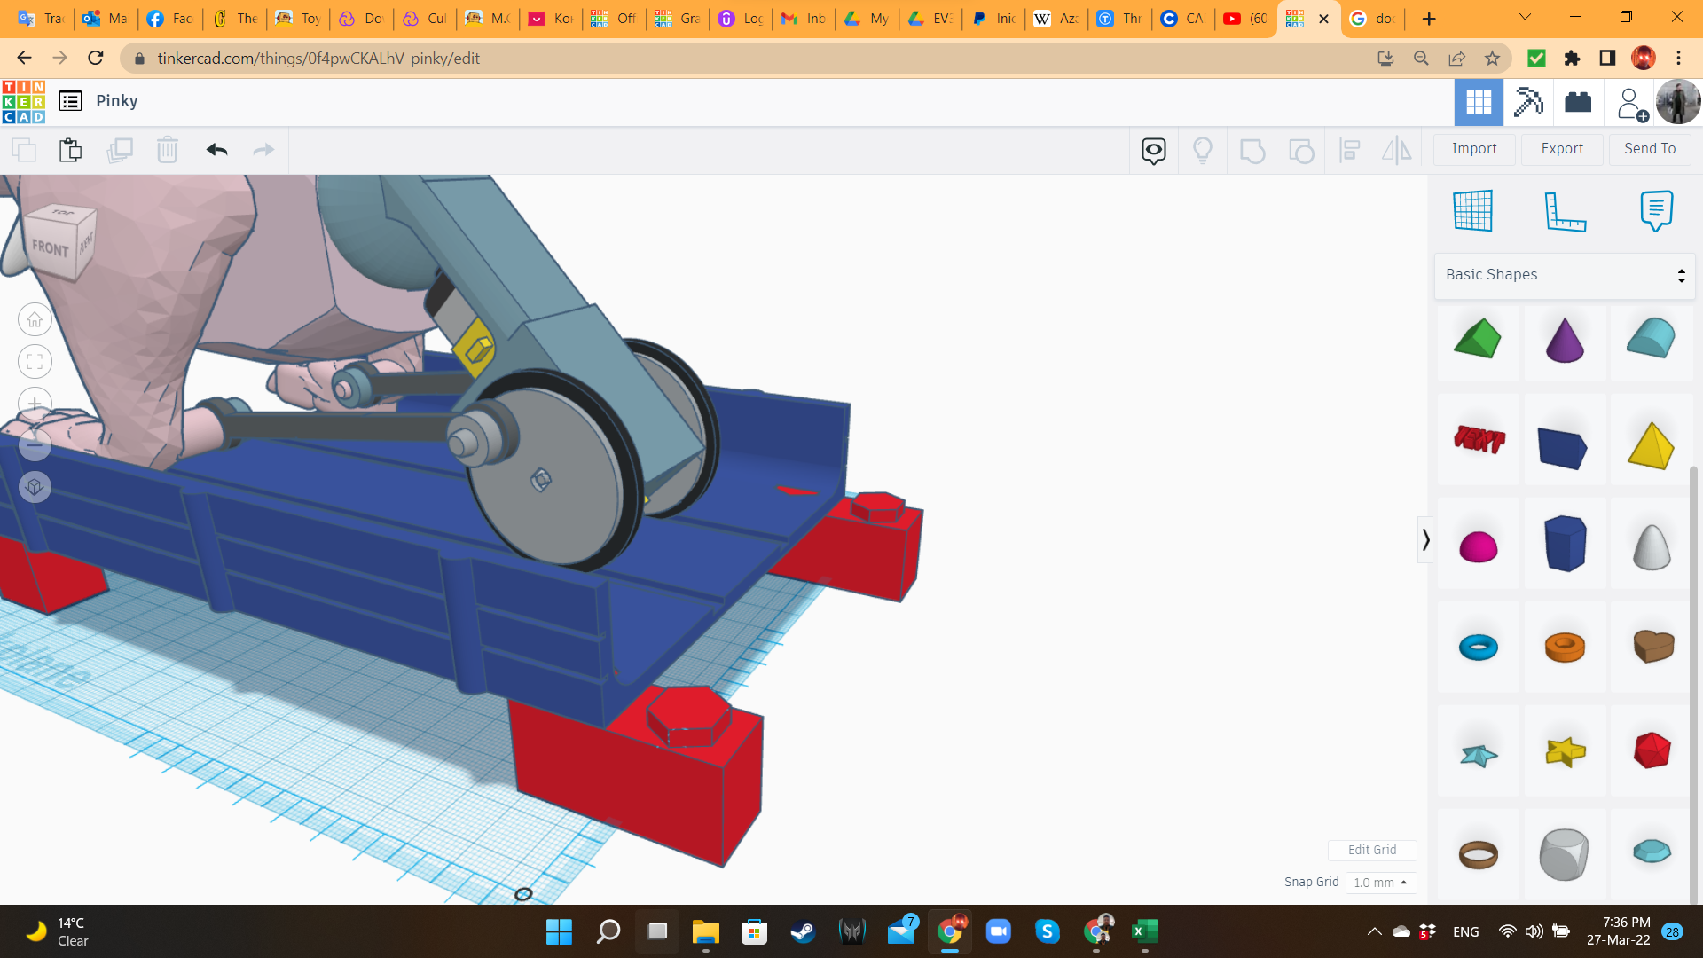Toggle orthographic perspective view cube button

tap(35, 487)
